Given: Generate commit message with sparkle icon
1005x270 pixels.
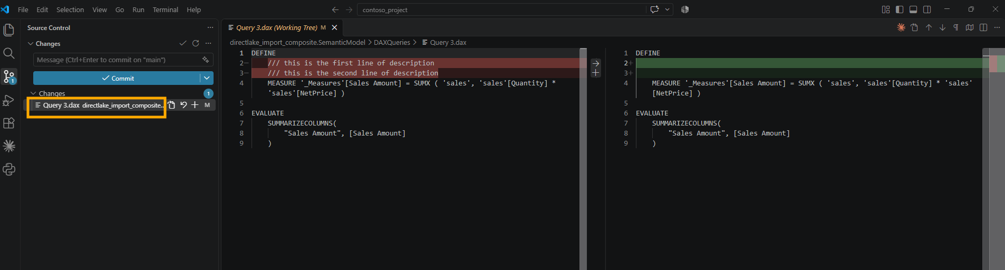Looking at the screenshot, I should coord(206,60).
